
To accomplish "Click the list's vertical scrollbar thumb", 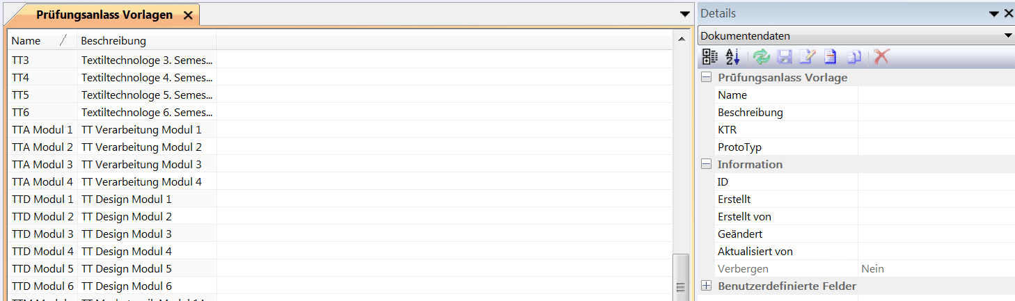I will click(681, 277).
